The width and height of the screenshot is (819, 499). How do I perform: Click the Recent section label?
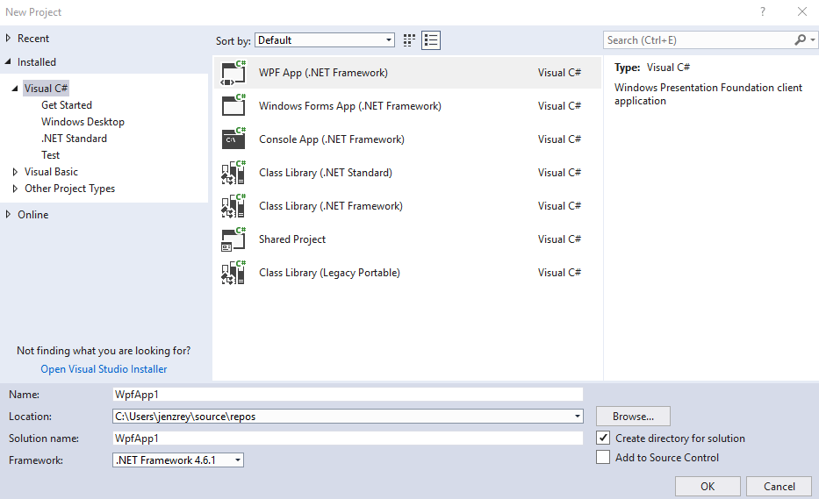pos(32,38)
